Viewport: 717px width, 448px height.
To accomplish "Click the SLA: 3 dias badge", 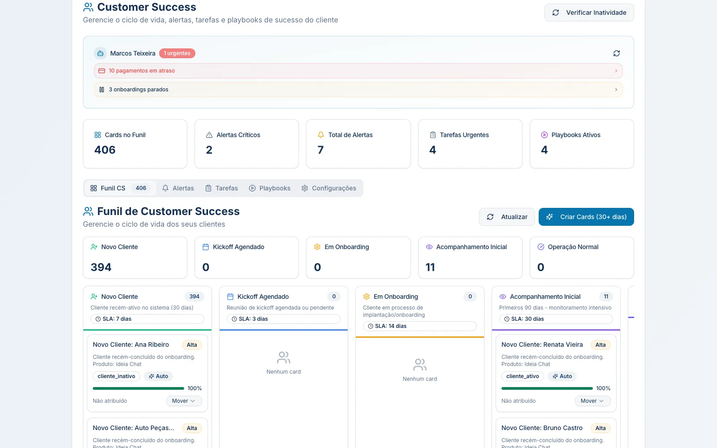I will tap(284, 319).
